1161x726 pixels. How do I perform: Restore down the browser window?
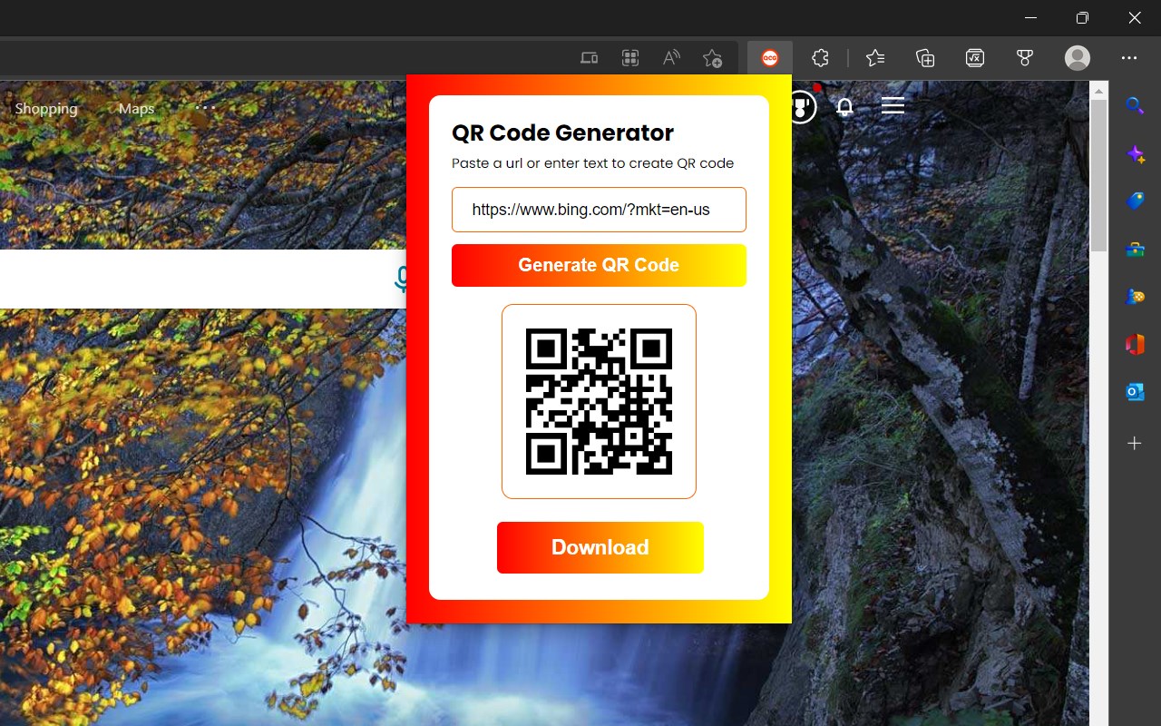1082,17
